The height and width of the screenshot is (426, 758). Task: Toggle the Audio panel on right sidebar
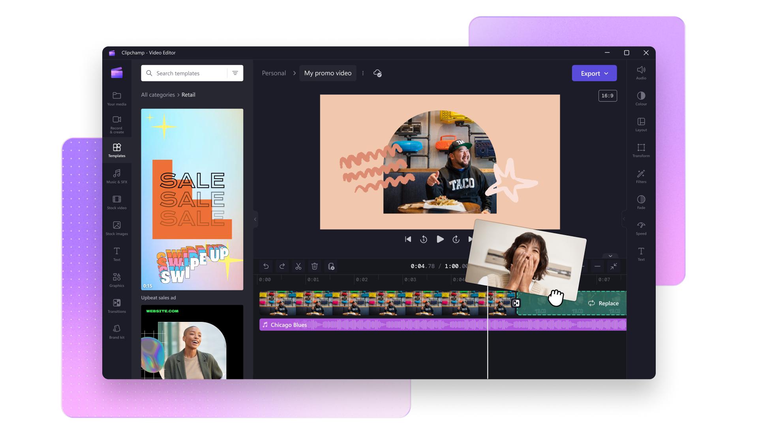point(641,72)
